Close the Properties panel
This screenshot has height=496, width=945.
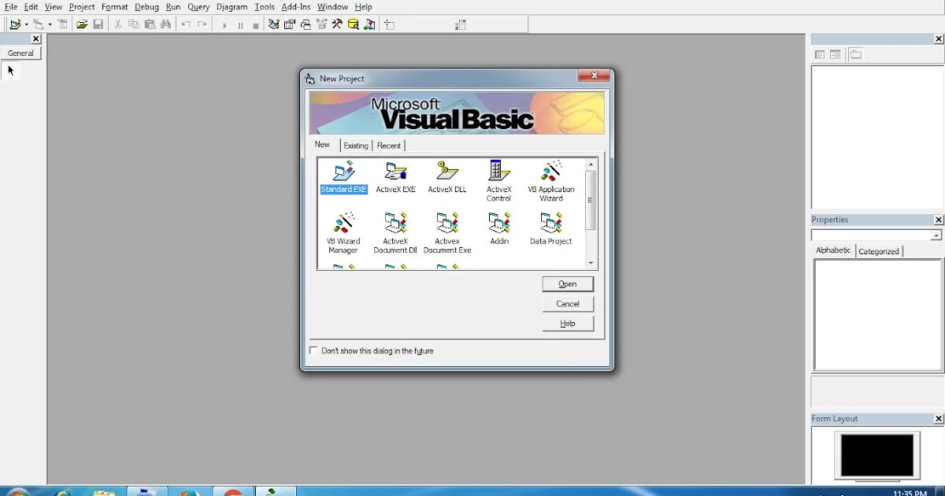938,220
